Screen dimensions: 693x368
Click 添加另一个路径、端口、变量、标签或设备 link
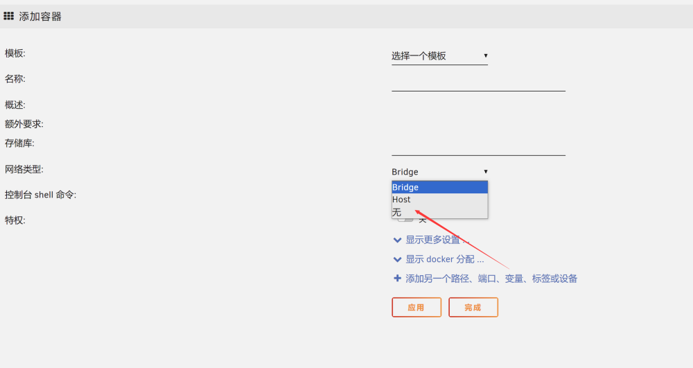tap(485, 279)
